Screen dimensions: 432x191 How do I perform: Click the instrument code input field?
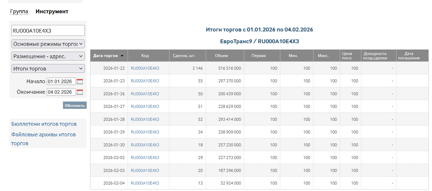click(x=48, y=31)
